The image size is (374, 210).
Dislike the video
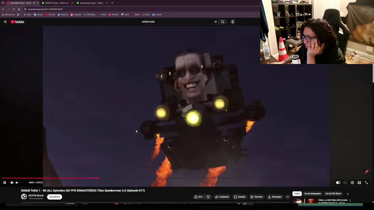pyautogui.click(x=208, y=197)
